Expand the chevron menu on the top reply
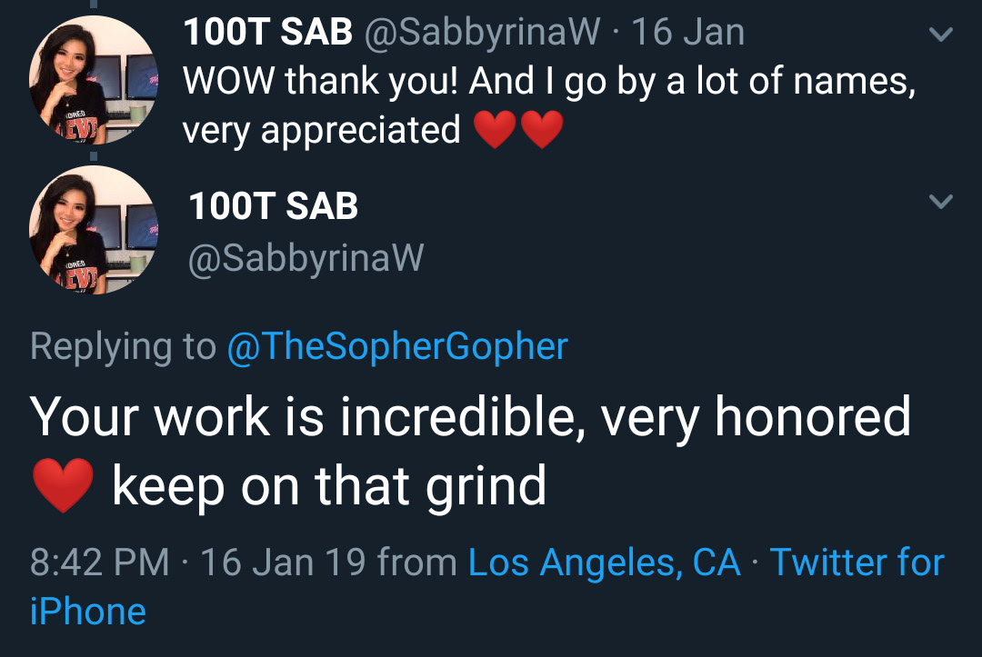 click(x=942, y=35)
